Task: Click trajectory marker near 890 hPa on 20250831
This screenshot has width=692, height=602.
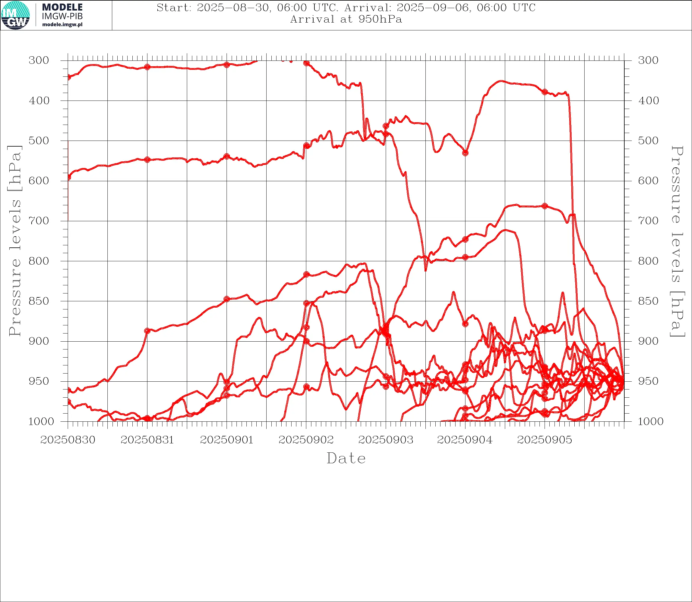Action: 147,331
